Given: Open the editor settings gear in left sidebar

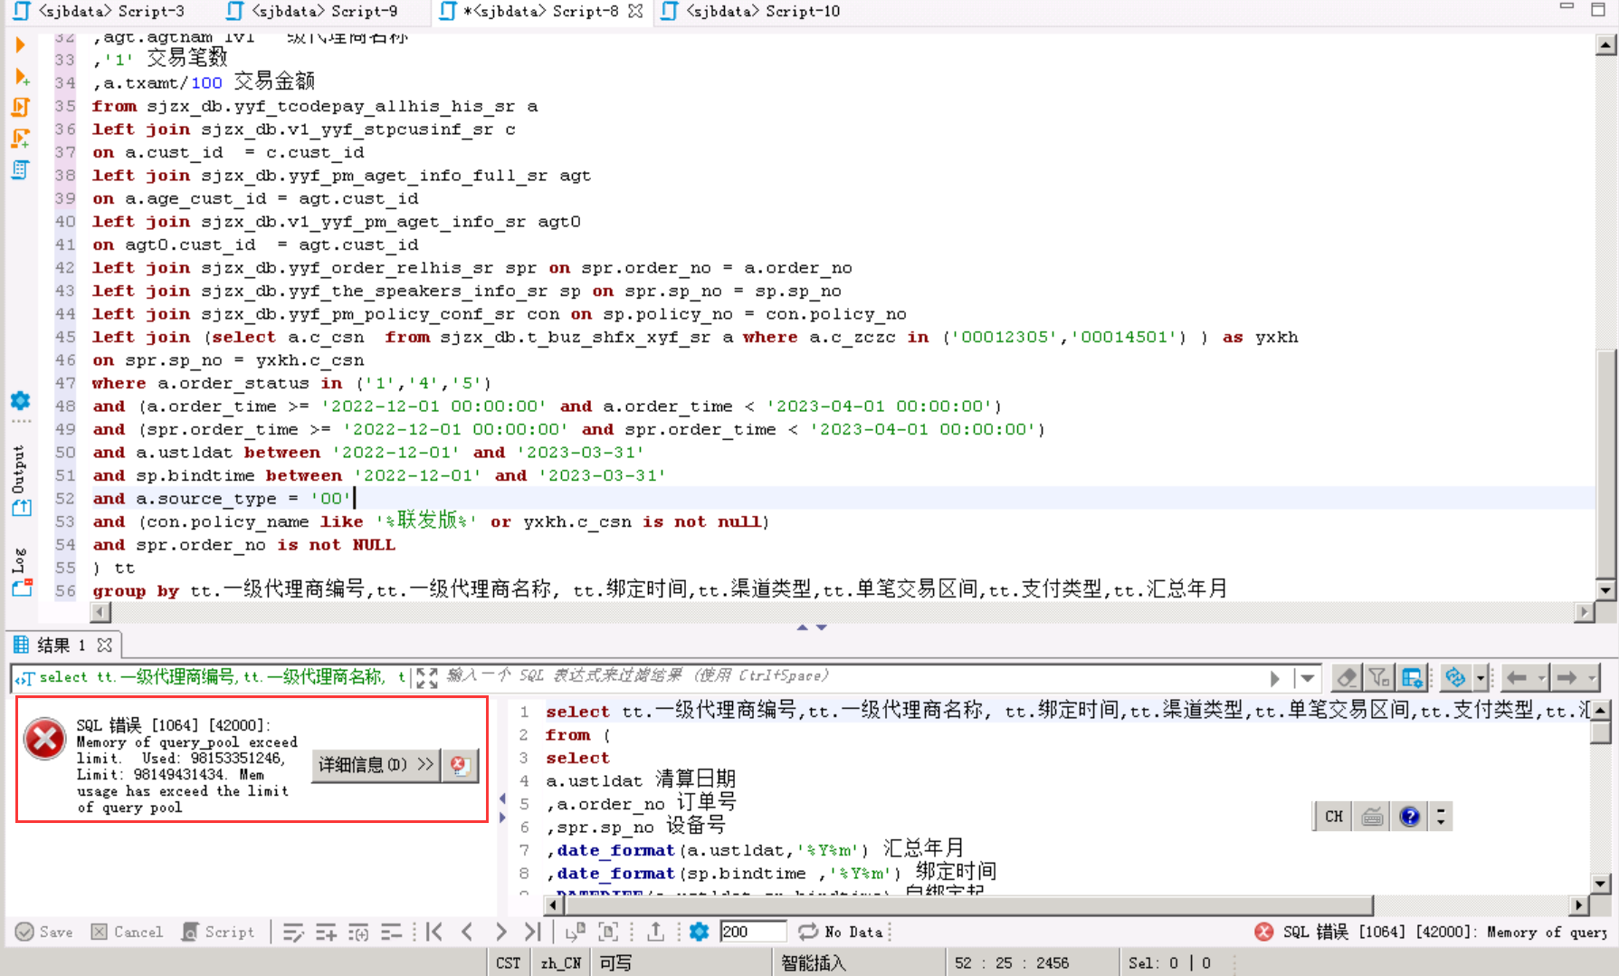Looking at the screenshot, I should [20, 400].
